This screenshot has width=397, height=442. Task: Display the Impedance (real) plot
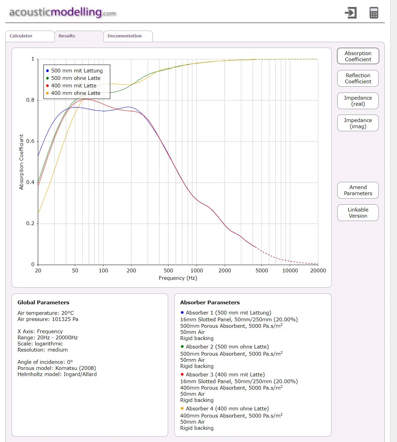(x=358, y=101)
